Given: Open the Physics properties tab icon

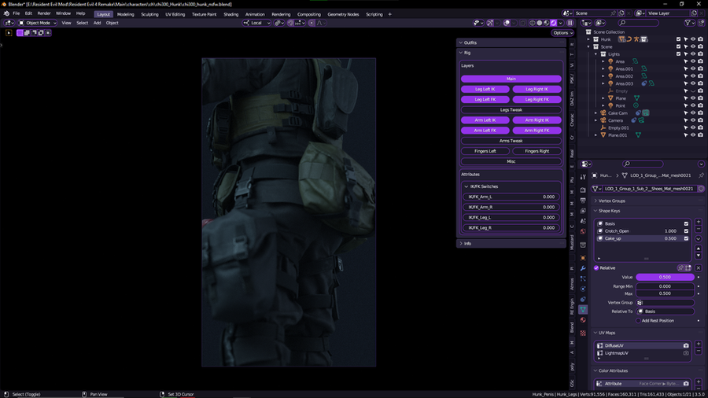Looking at the screenshot, I should point(583,289).
